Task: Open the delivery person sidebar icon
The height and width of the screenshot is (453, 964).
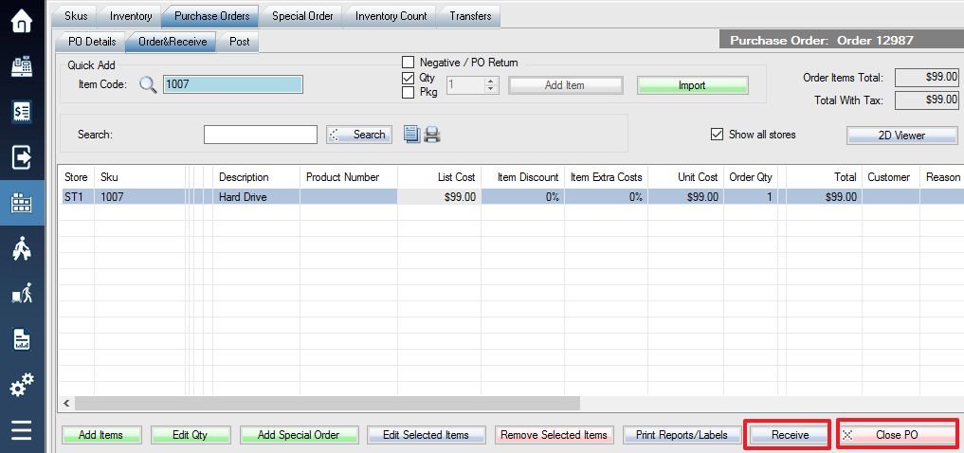Action: [22, 293]
